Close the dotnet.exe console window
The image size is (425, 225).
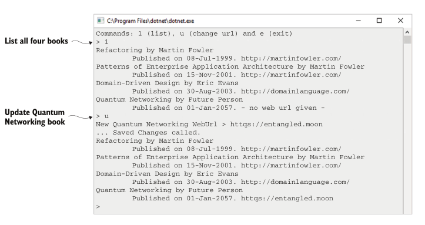(x=400, y=21)
